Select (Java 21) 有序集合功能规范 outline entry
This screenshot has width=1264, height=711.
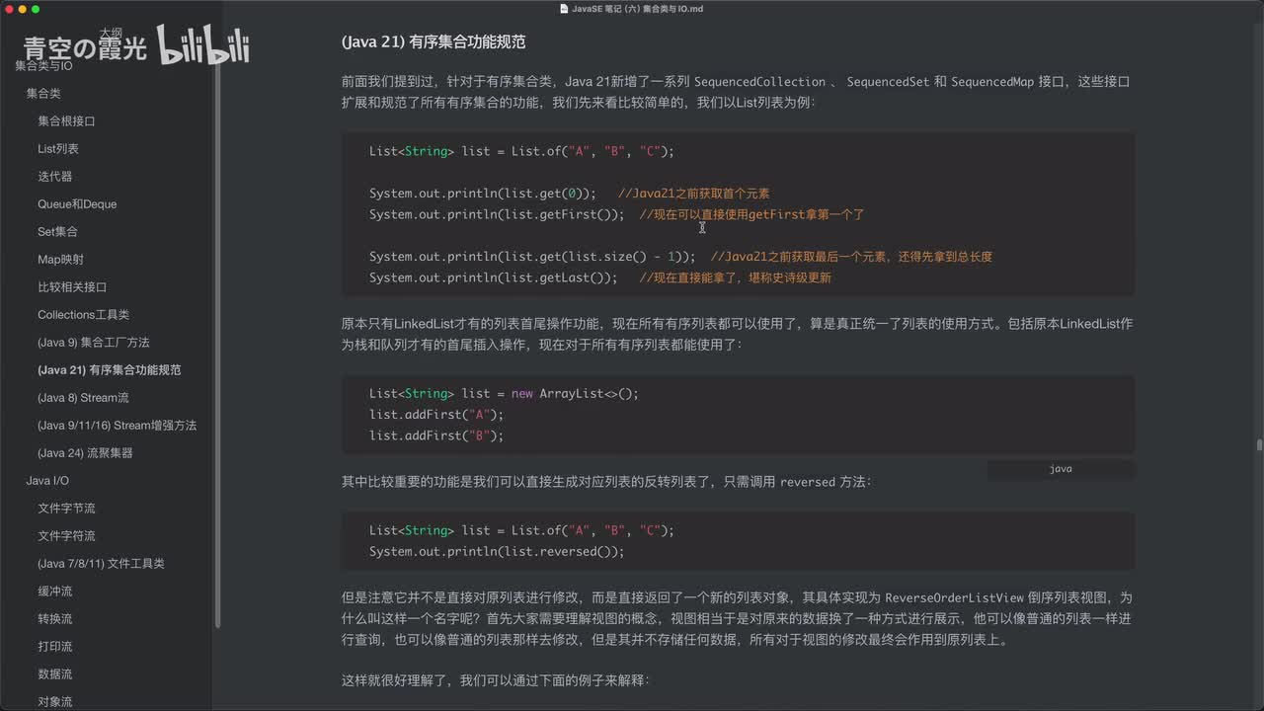(109, 369)
